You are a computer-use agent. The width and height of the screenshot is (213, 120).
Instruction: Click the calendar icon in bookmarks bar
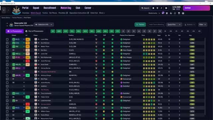click(183, 13)
